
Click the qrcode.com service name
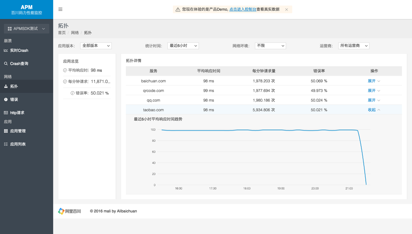(154, 91)
